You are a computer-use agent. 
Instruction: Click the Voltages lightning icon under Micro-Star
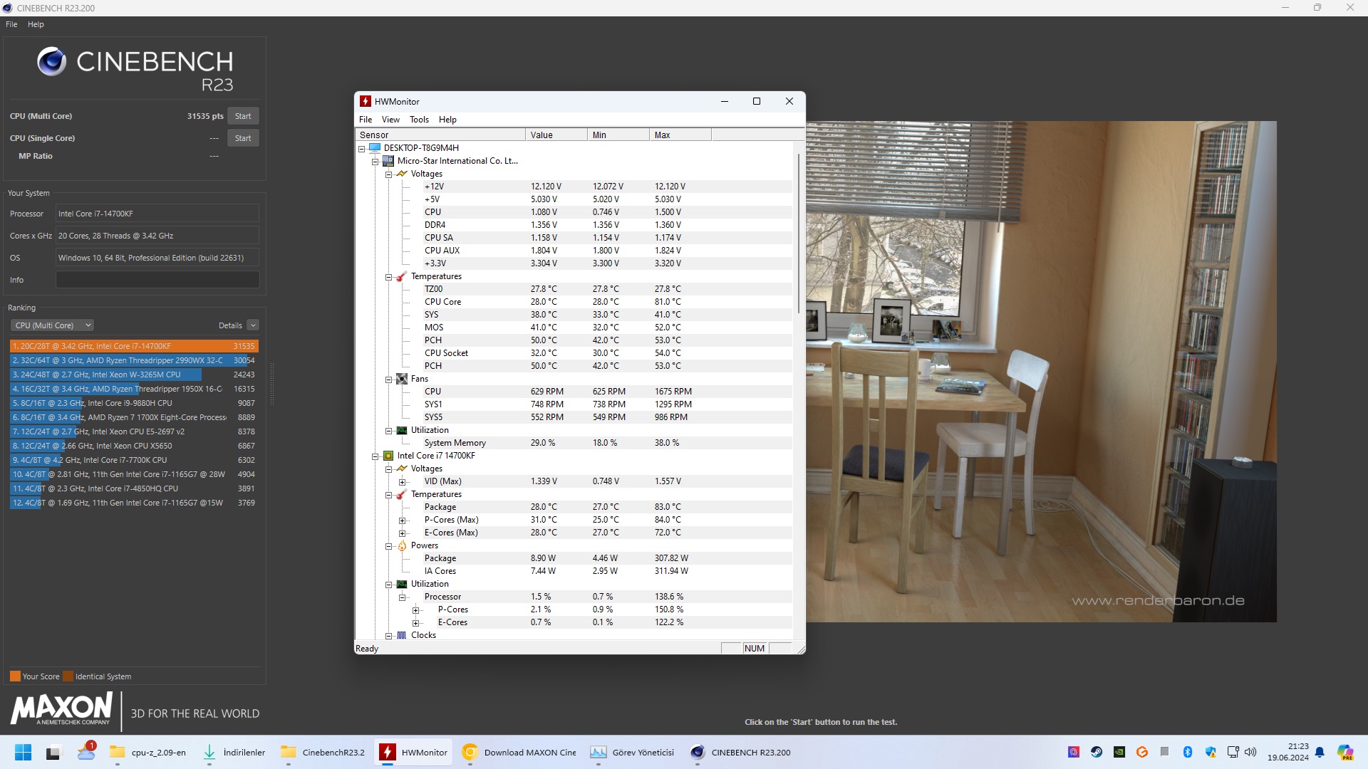402,174
